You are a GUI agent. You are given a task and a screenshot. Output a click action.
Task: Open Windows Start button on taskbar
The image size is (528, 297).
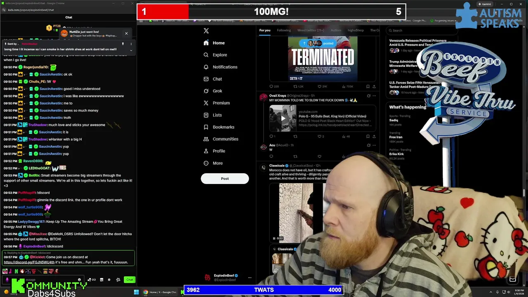coord(136,292)
